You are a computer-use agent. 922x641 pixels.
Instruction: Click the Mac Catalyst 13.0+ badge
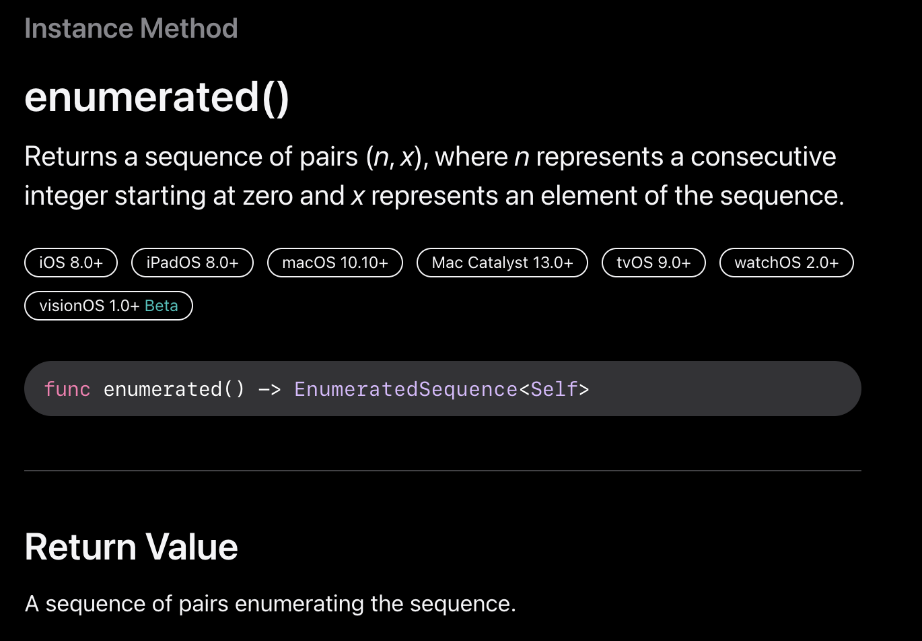pyautogui.click(x=502, y=263)
